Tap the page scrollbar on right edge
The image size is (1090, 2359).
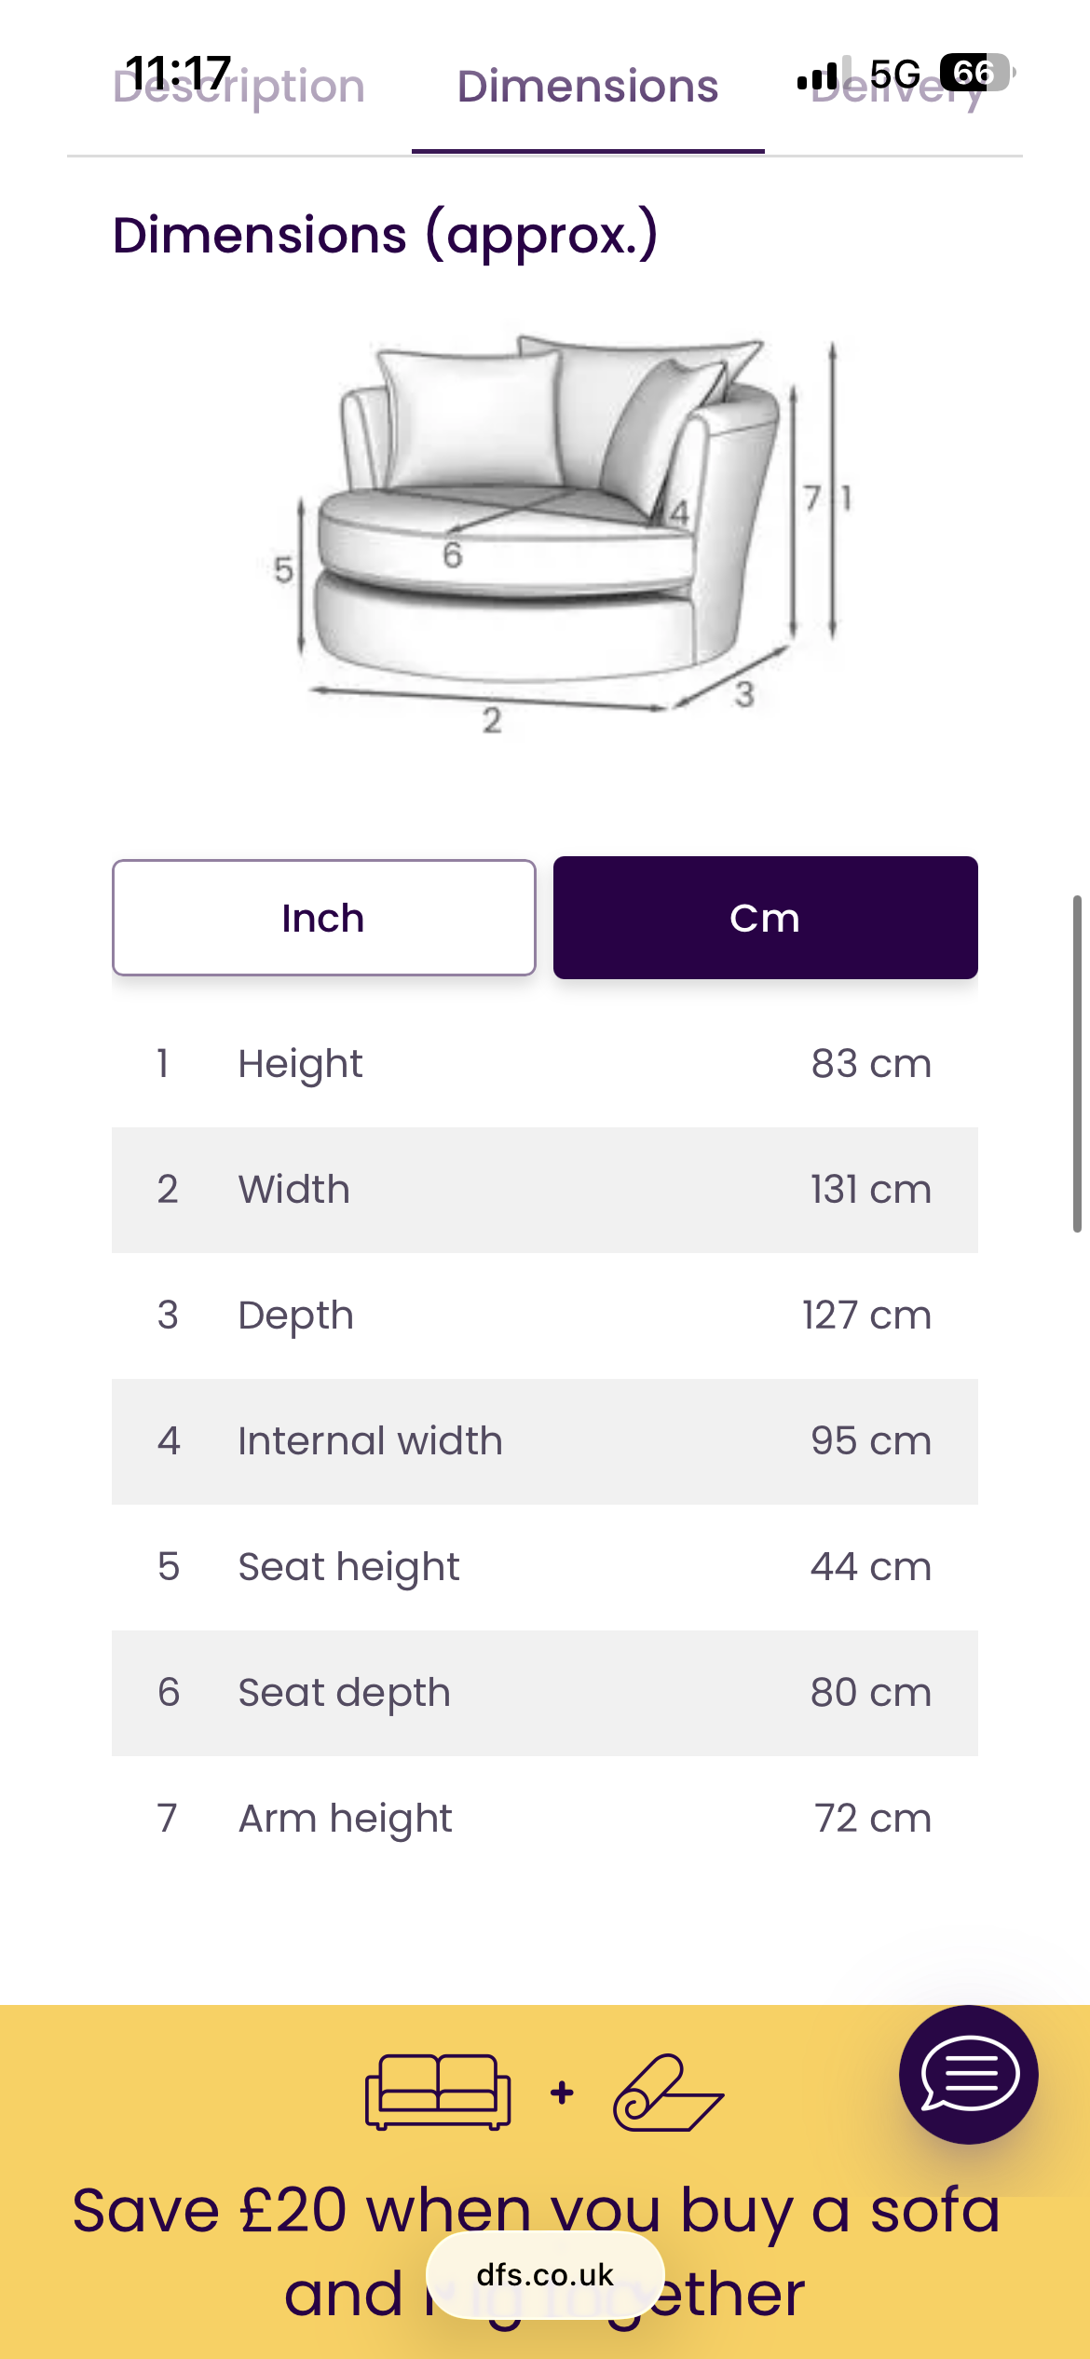1077,1062
